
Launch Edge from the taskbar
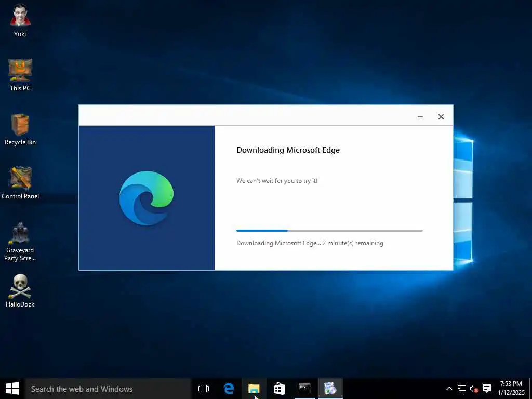(x=229, y=389)
